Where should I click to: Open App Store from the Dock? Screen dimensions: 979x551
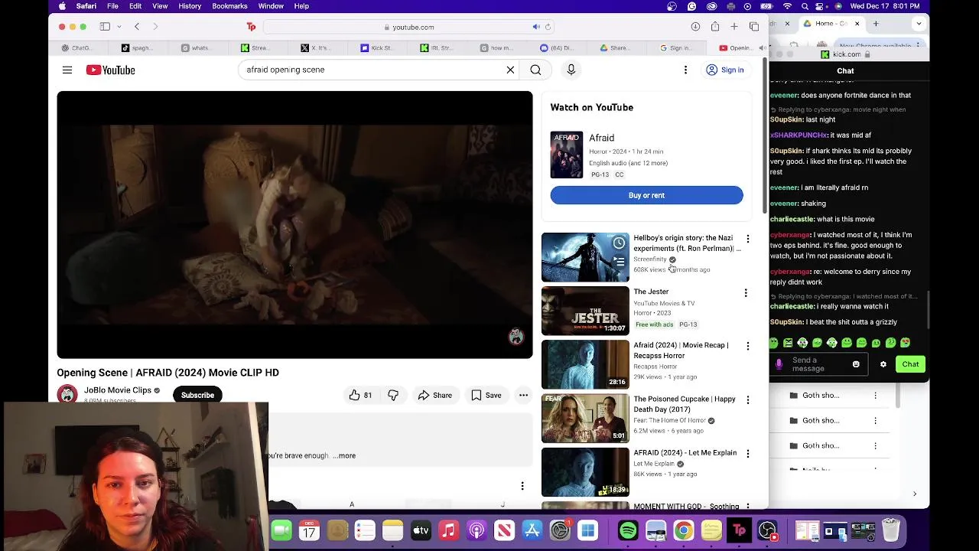pos(532,530)
